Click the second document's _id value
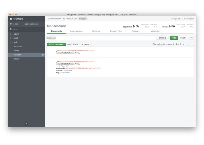Image resolution: width=204 pixels, height=145 pixels. click(78, 62)
